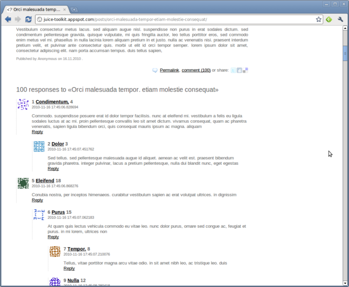This screenshot has width=349, height=287.
Task: Reply to Tempor's comment
Action: pyautogui.click(x=69, y=268)
